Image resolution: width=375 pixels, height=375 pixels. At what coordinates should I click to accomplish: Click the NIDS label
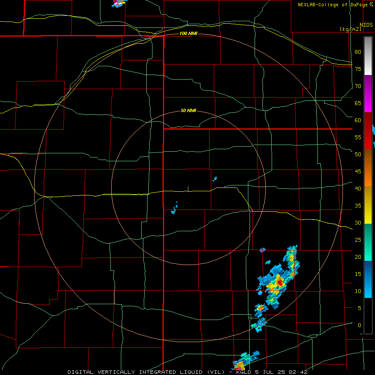366,25
